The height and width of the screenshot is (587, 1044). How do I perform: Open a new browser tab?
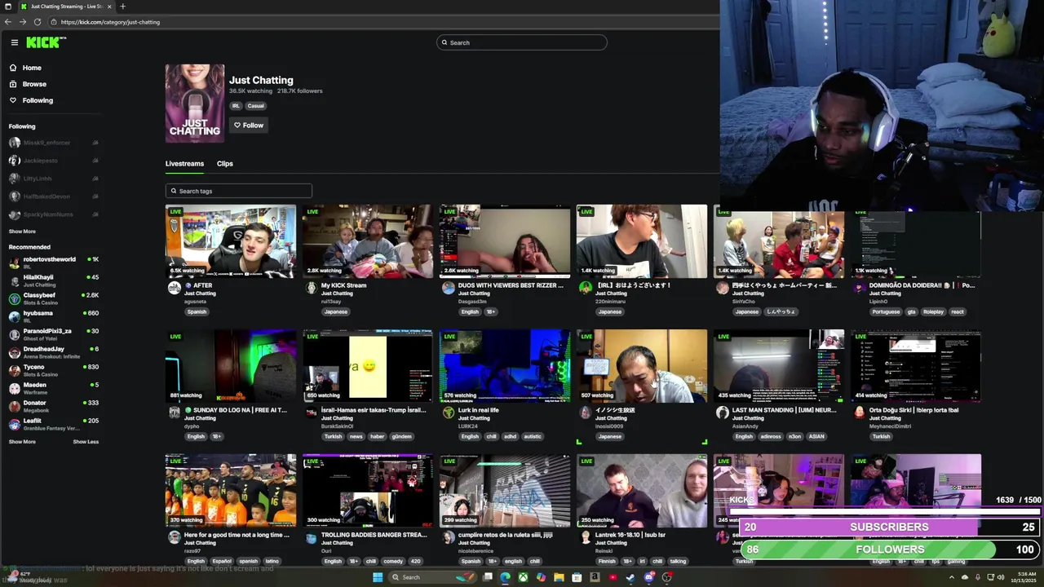tap(123, 7)
